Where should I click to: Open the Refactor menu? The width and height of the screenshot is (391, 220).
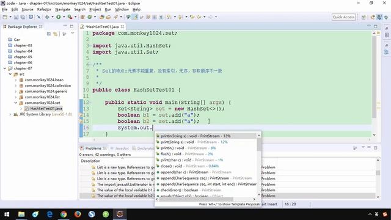click(44, 10)
